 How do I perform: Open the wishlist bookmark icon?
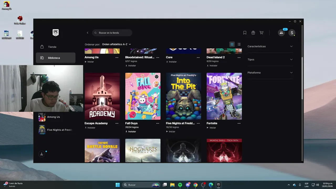(x=245, y=33)
